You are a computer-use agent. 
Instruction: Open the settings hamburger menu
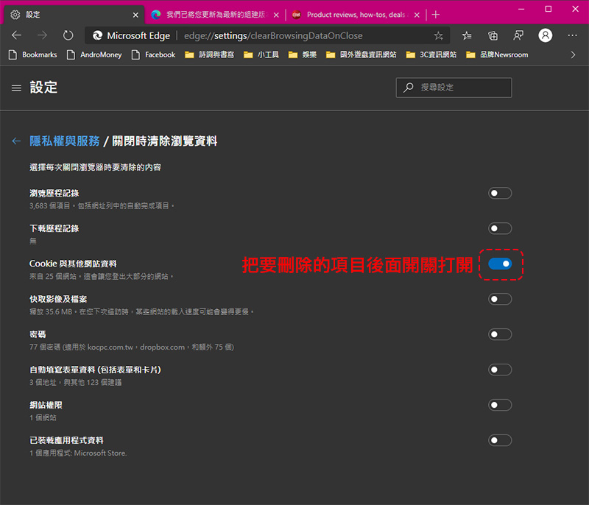tap(16, 88)
